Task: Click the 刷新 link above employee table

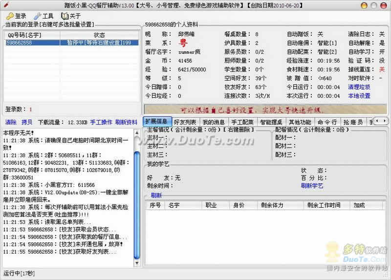Action: point(156,195)
